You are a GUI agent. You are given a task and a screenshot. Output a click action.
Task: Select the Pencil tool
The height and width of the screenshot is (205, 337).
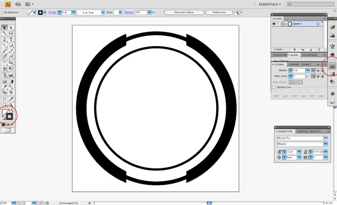[x=11, y=51]
